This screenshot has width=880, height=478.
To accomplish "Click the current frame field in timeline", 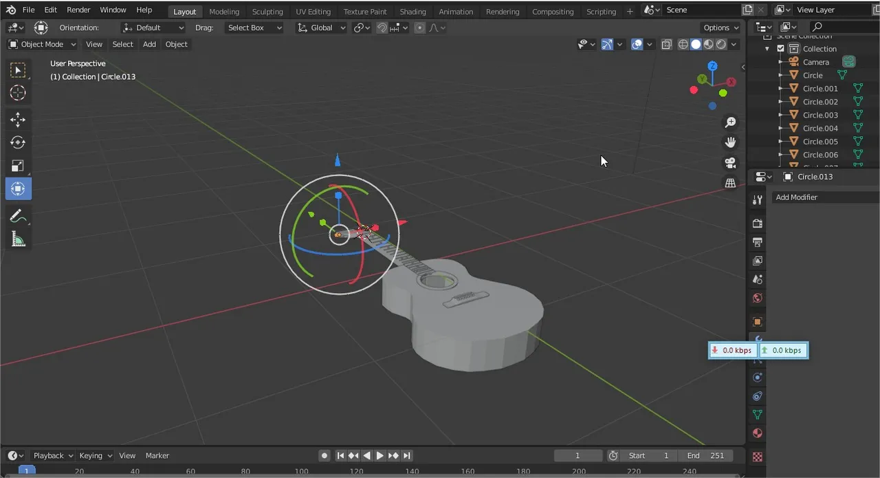I will coord(577,455).
